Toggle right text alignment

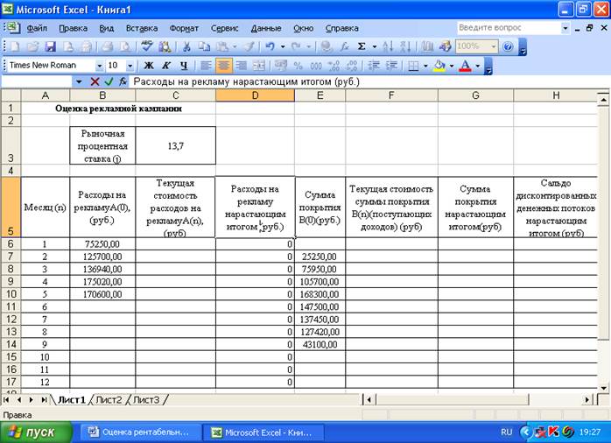click(x=242, y=66)
